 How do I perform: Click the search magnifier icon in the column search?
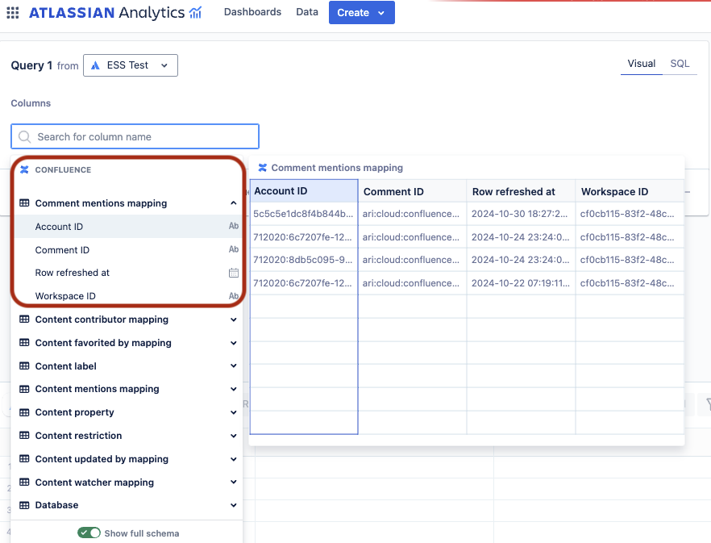pos(23,136)
